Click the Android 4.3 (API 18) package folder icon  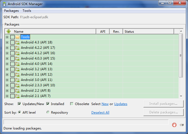click(x=17, y=42)
